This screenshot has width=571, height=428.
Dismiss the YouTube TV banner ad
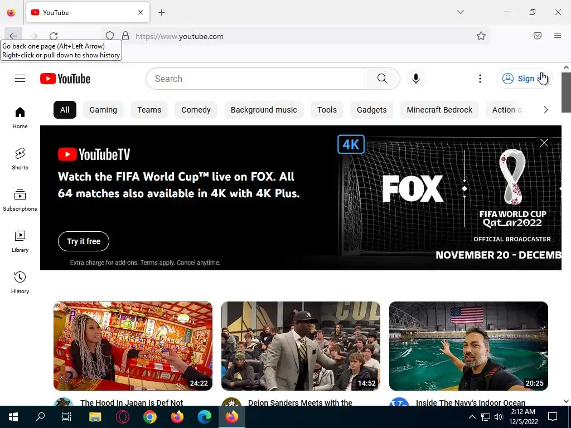(544, 143)
